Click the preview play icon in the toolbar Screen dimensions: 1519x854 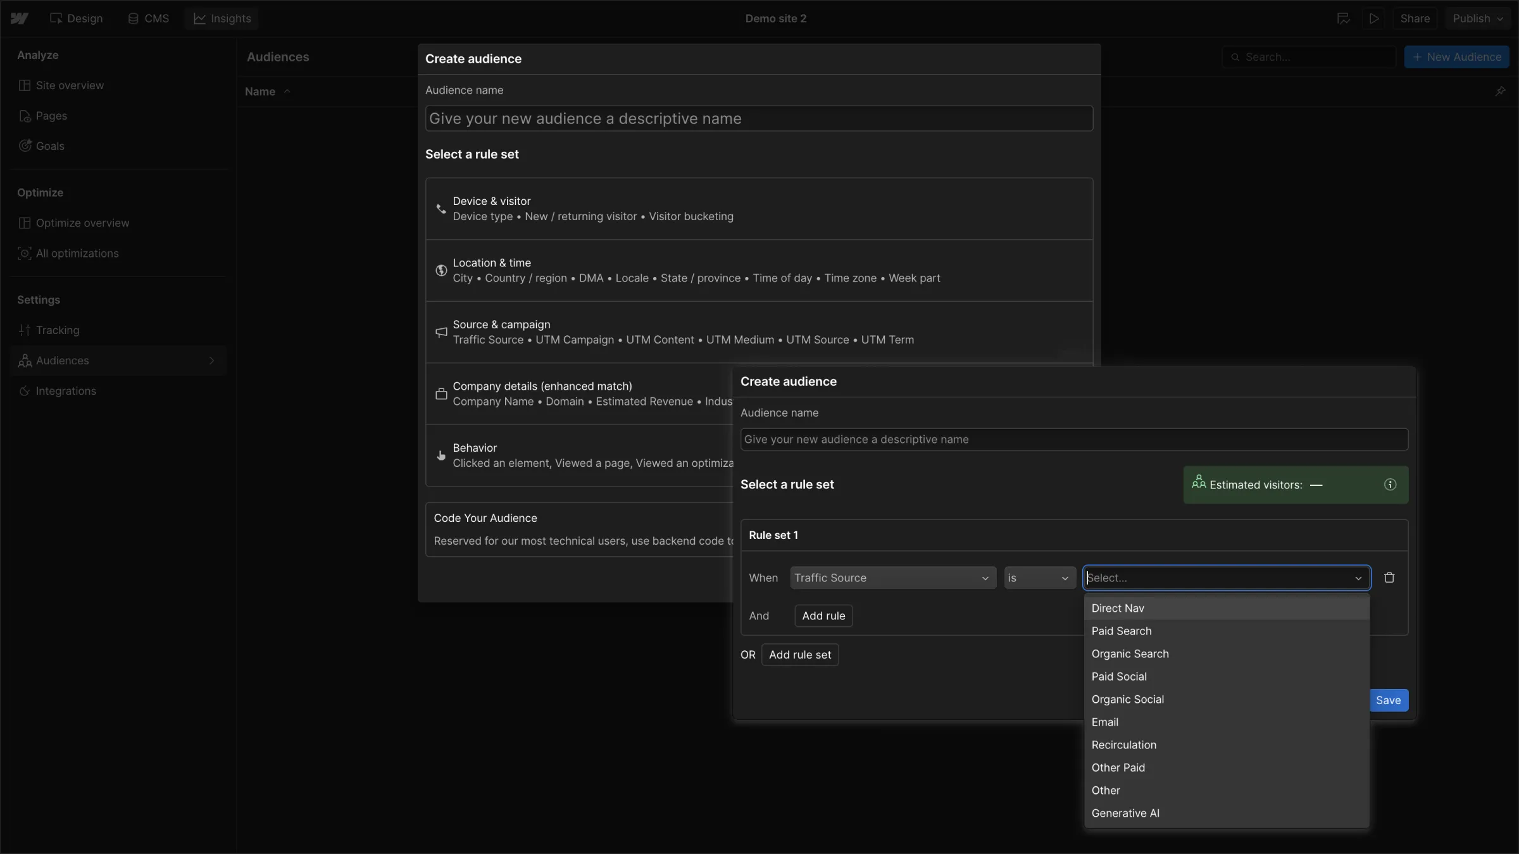coord(1374,18)
